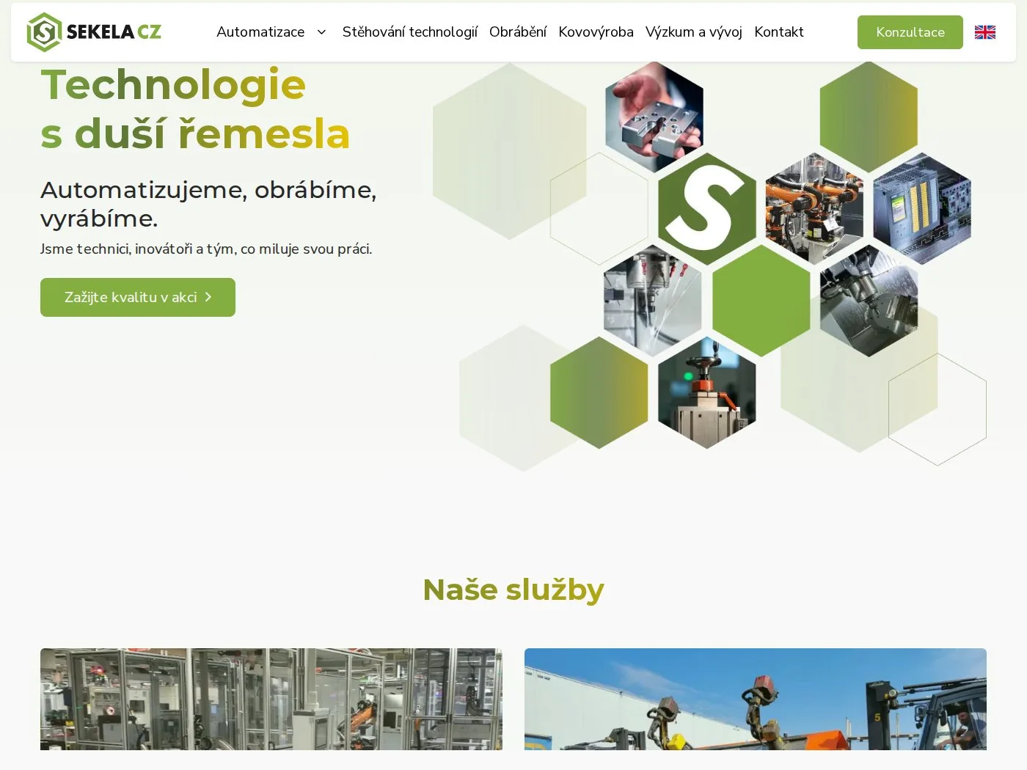Open the orange robotic arms hexagon image
The width and height of the screenshot is (1027, 770).
pyautogui.click(x=814, y=208)
